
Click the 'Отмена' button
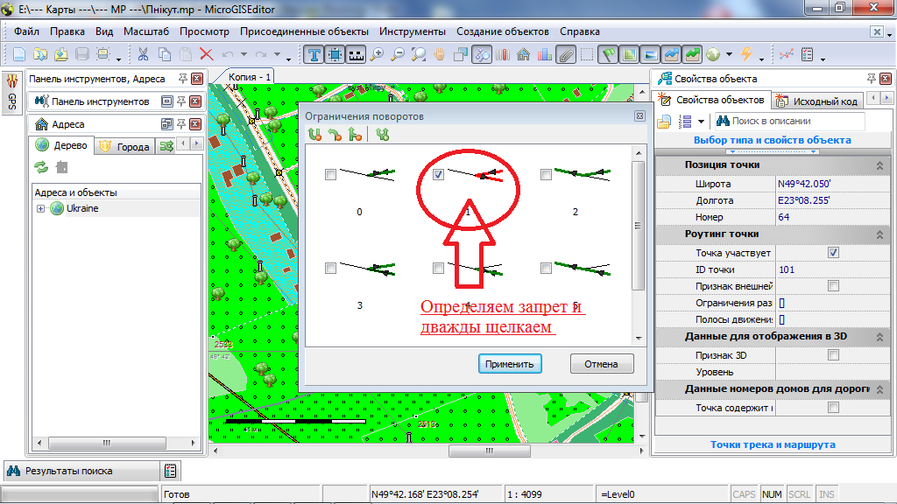(x=602, y=364)
